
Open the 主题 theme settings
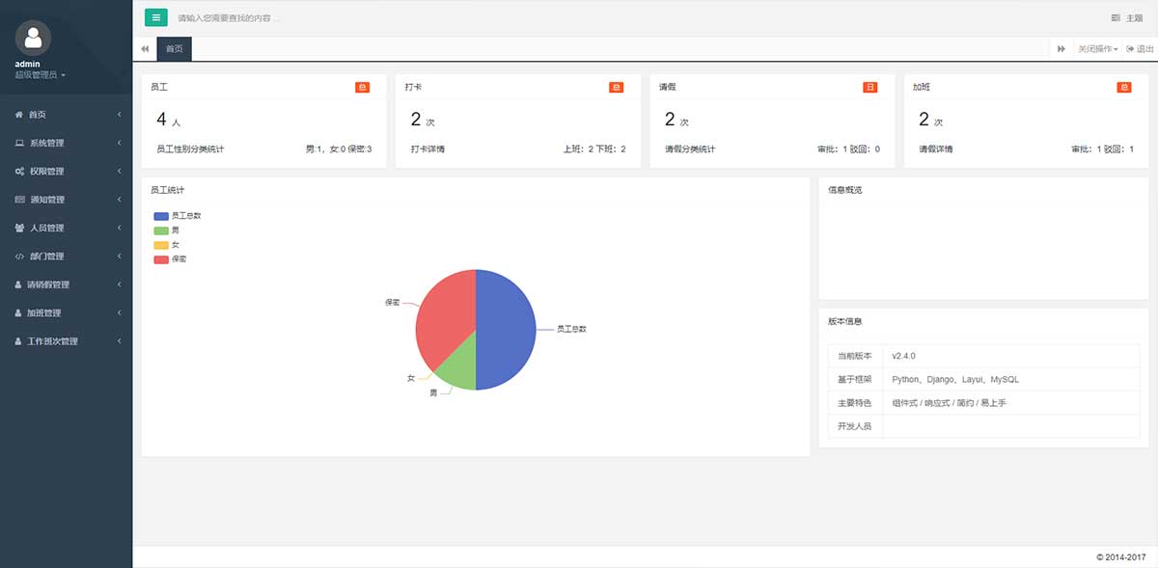[1127, 18]
